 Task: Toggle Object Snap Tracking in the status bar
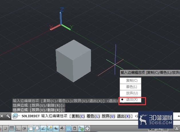tap(43, 128)
